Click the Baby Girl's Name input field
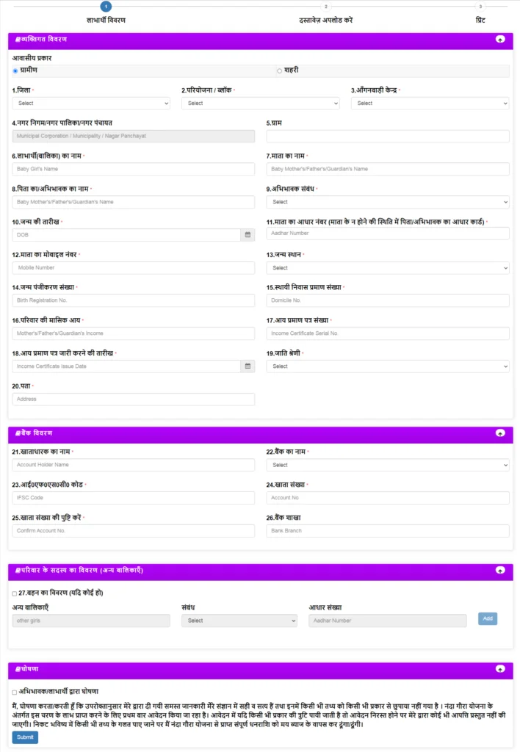Image resolution: width=520 pixels, height=752 pixels. (x=134, y=170)
